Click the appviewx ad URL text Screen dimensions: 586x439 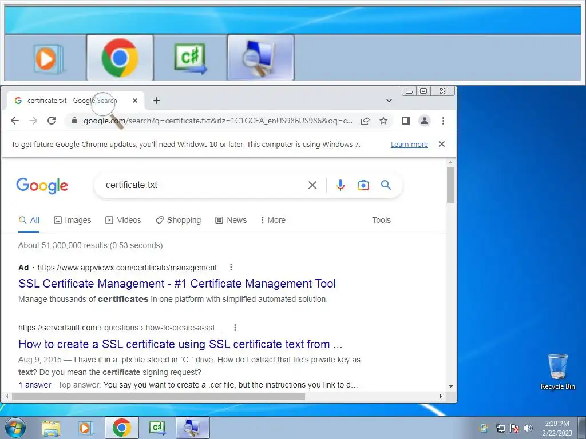127,268
